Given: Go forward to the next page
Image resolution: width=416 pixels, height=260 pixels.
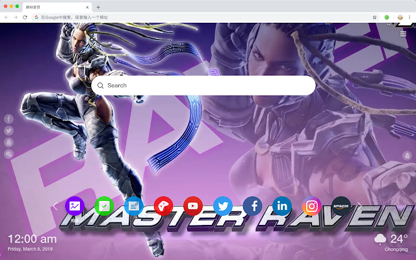Looking at the screenshot, I should pos(16,18).
